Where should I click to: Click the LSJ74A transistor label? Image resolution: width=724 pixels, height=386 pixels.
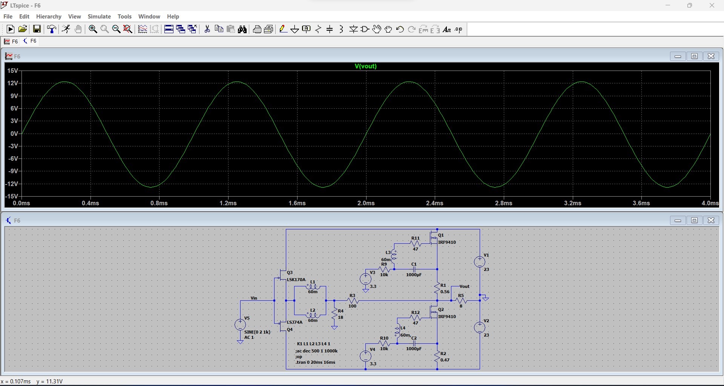(295, 323)
